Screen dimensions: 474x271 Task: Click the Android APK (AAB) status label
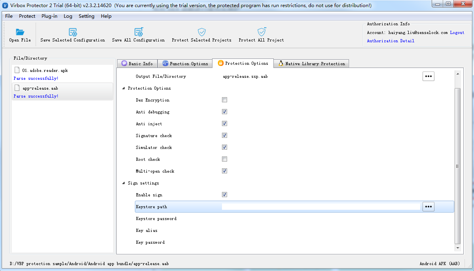tap(440, 264)
